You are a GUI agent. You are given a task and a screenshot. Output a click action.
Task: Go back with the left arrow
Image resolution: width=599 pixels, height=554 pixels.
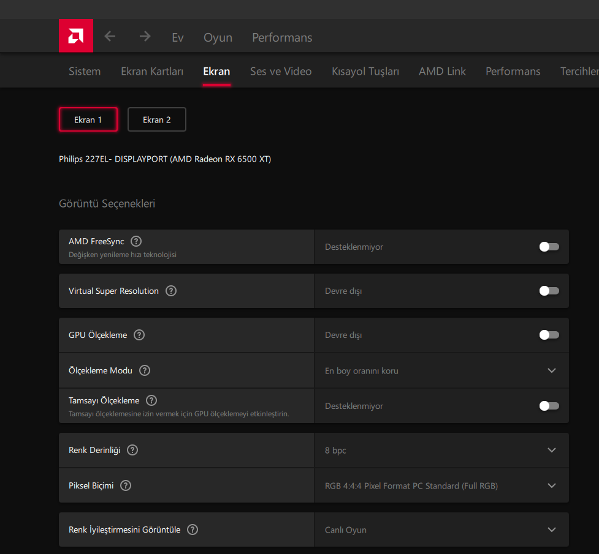110,37
